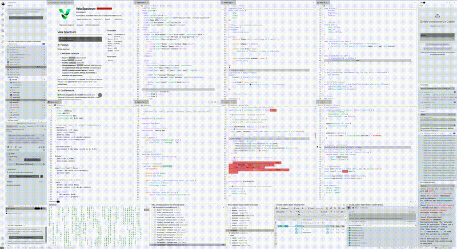The height and width of the screenshot is (249, 457).
Task: Click the red badge beside Vela Spectrum title
Action: [105, 9]
